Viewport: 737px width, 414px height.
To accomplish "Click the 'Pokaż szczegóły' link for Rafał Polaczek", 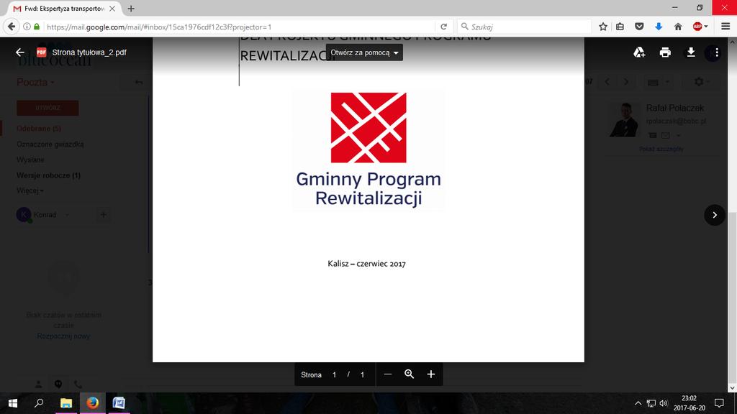I will pyautogui.click(x=661, y=149).
